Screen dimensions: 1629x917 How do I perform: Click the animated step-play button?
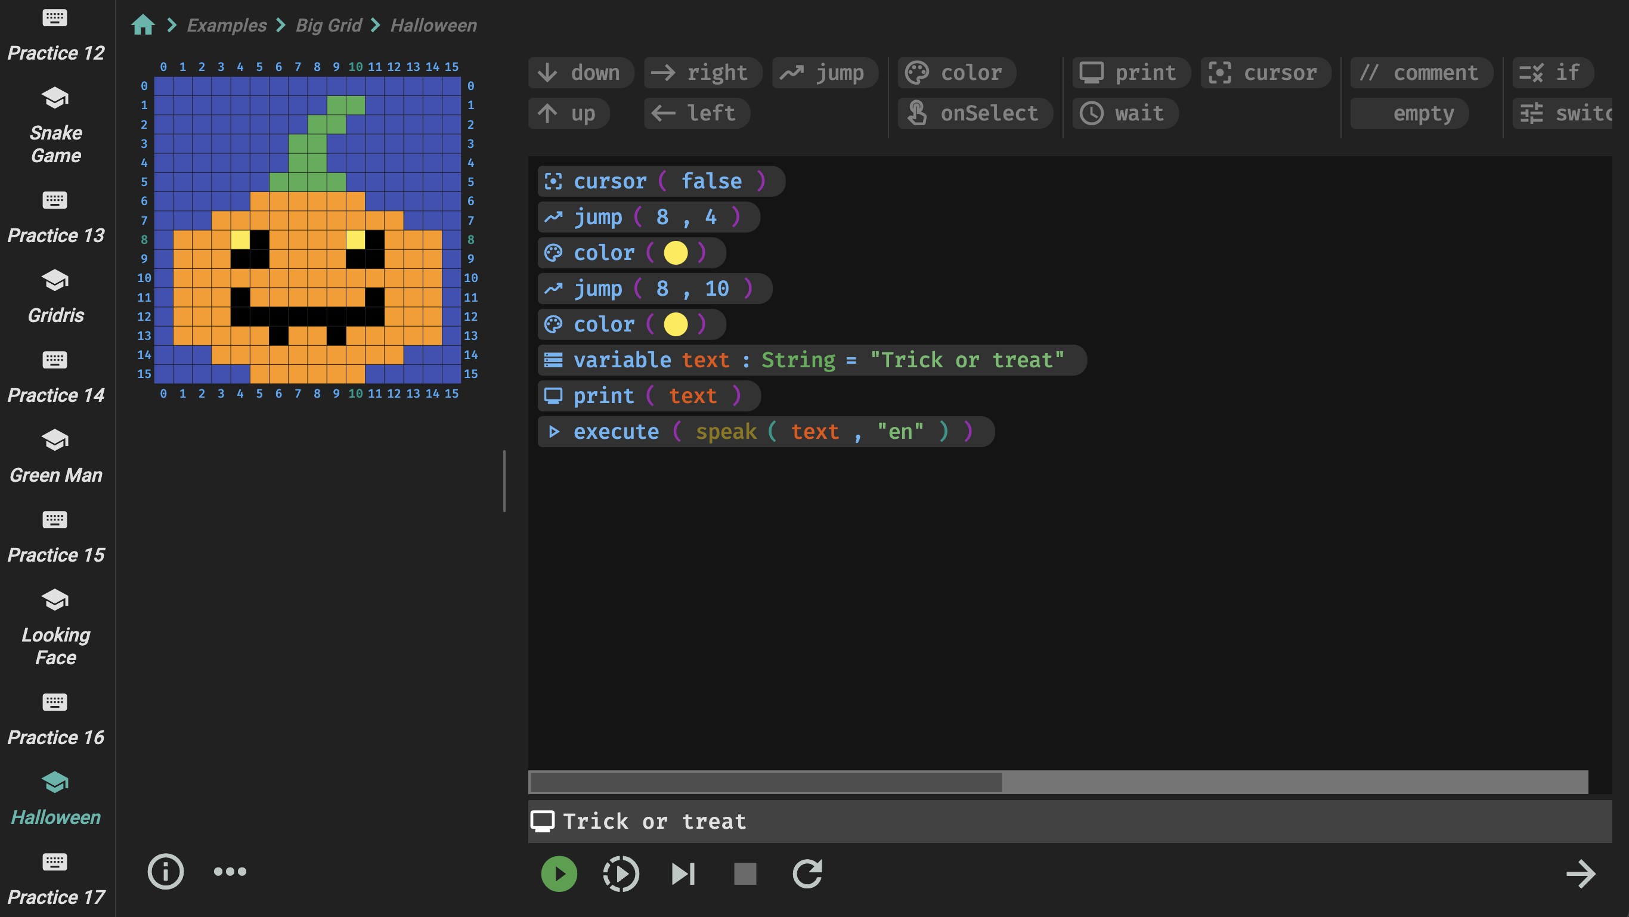pos(620,874)
